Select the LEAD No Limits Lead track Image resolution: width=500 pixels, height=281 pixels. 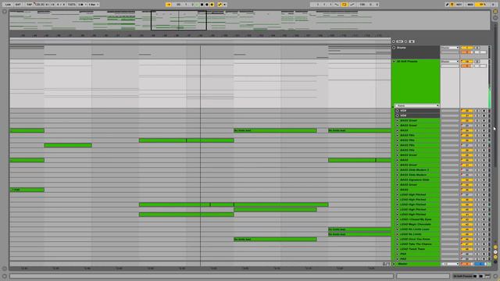(x=415, y=229)
